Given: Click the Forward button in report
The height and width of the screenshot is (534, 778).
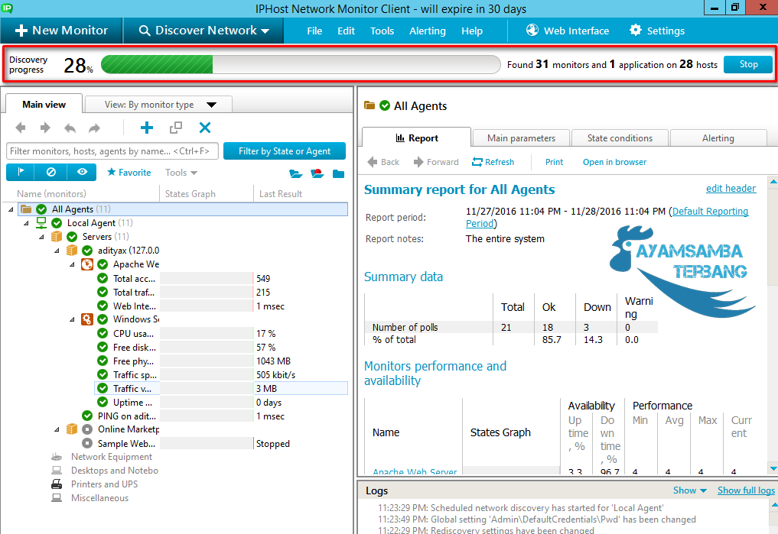Looking at the screenshot, I should pyautogui.click(x=436, y=162).
